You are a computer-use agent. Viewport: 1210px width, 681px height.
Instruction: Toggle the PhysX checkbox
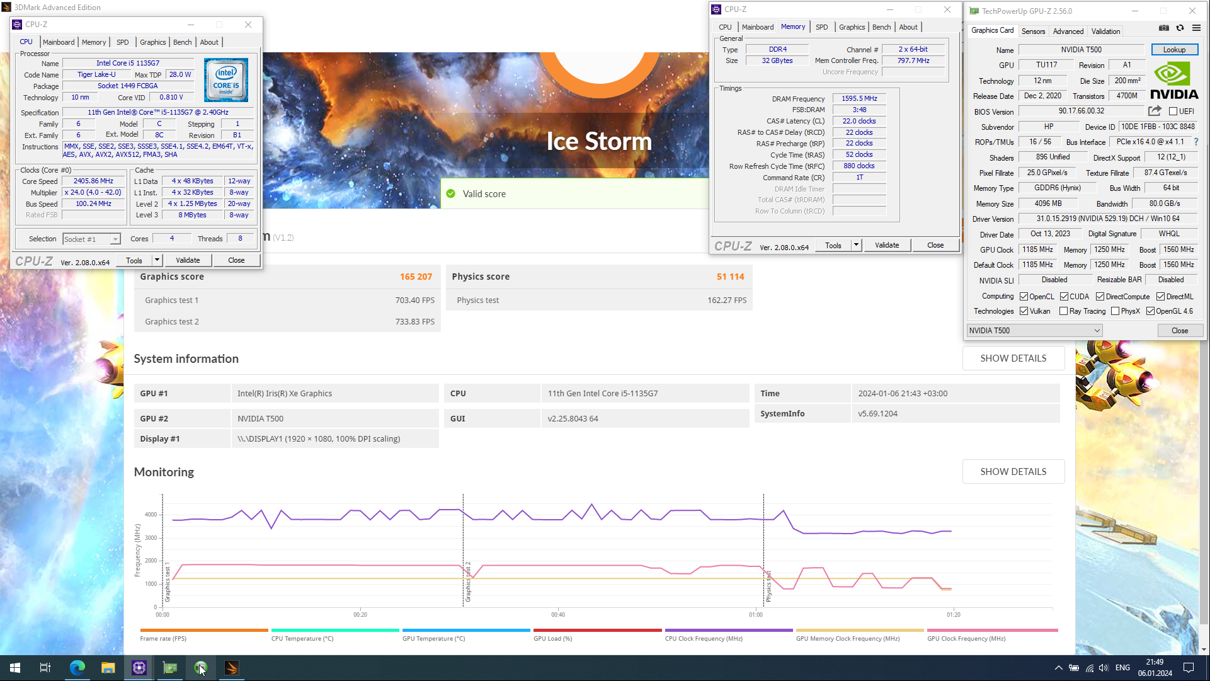[1115, 311]
